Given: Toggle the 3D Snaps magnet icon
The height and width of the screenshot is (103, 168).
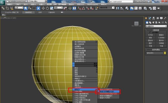Looking at the screenshot, I should pyautogui.click(x=79, y=8).
